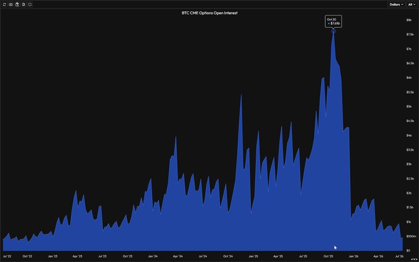The width and height of the screenshot is (419, 262).
Task: Click the Jul '25 x-axis label
Action: coord(303,256)
